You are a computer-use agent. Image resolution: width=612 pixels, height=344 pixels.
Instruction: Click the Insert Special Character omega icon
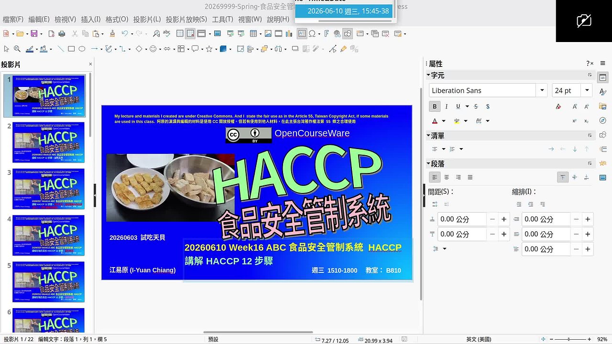(x=312, y=33)
